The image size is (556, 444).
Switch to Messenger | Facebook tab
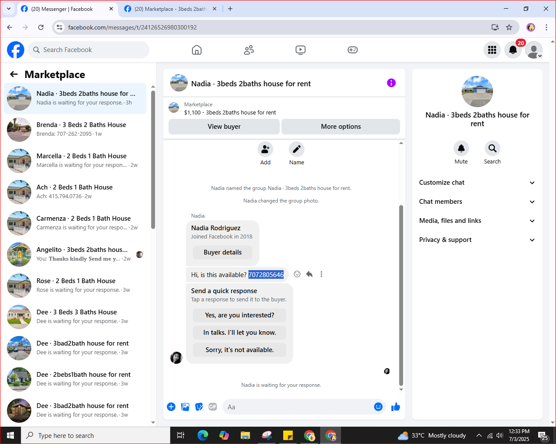pos(67,9)
